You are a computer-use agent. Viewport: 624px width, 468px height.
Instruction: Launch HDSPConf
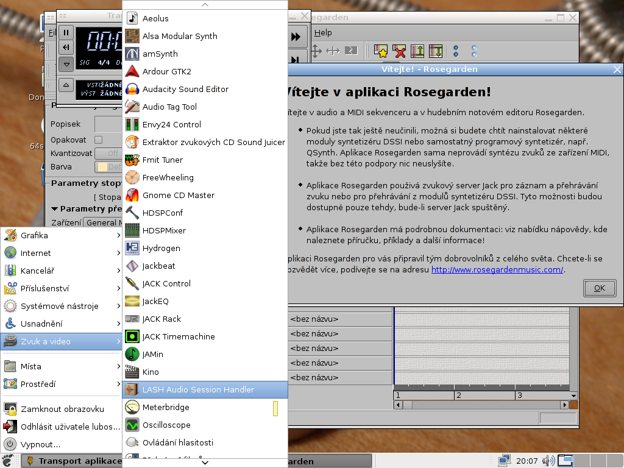(205, 213)
